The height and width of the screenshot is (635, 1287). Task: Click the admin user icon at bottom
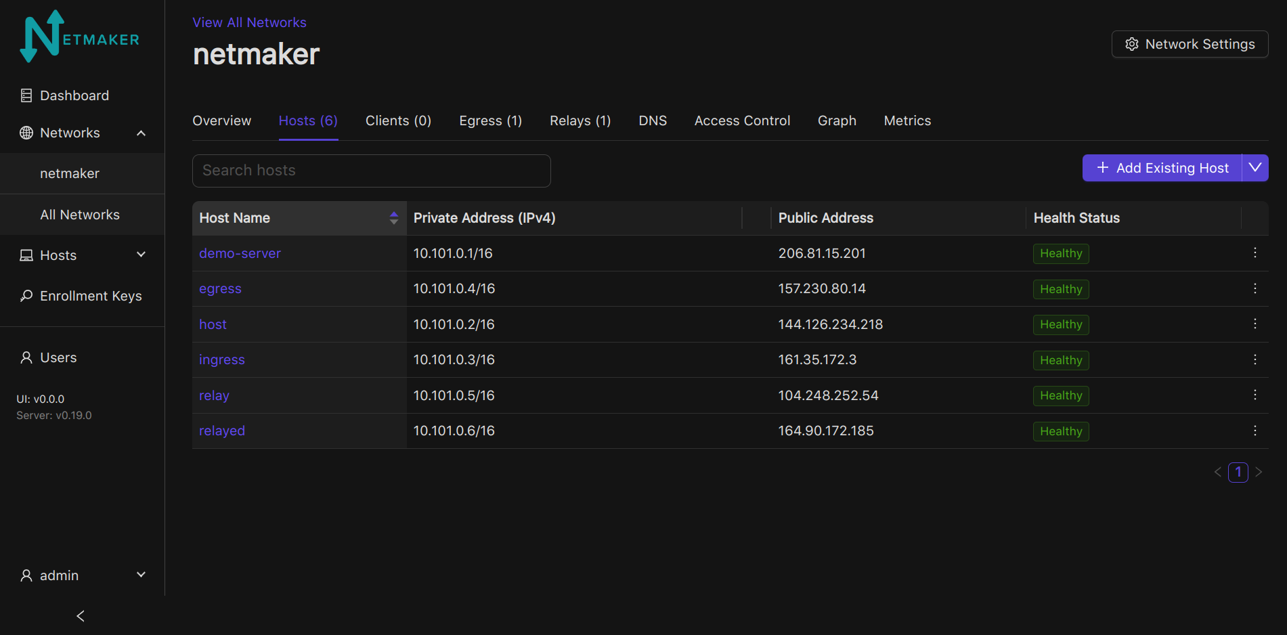[25, 575]
